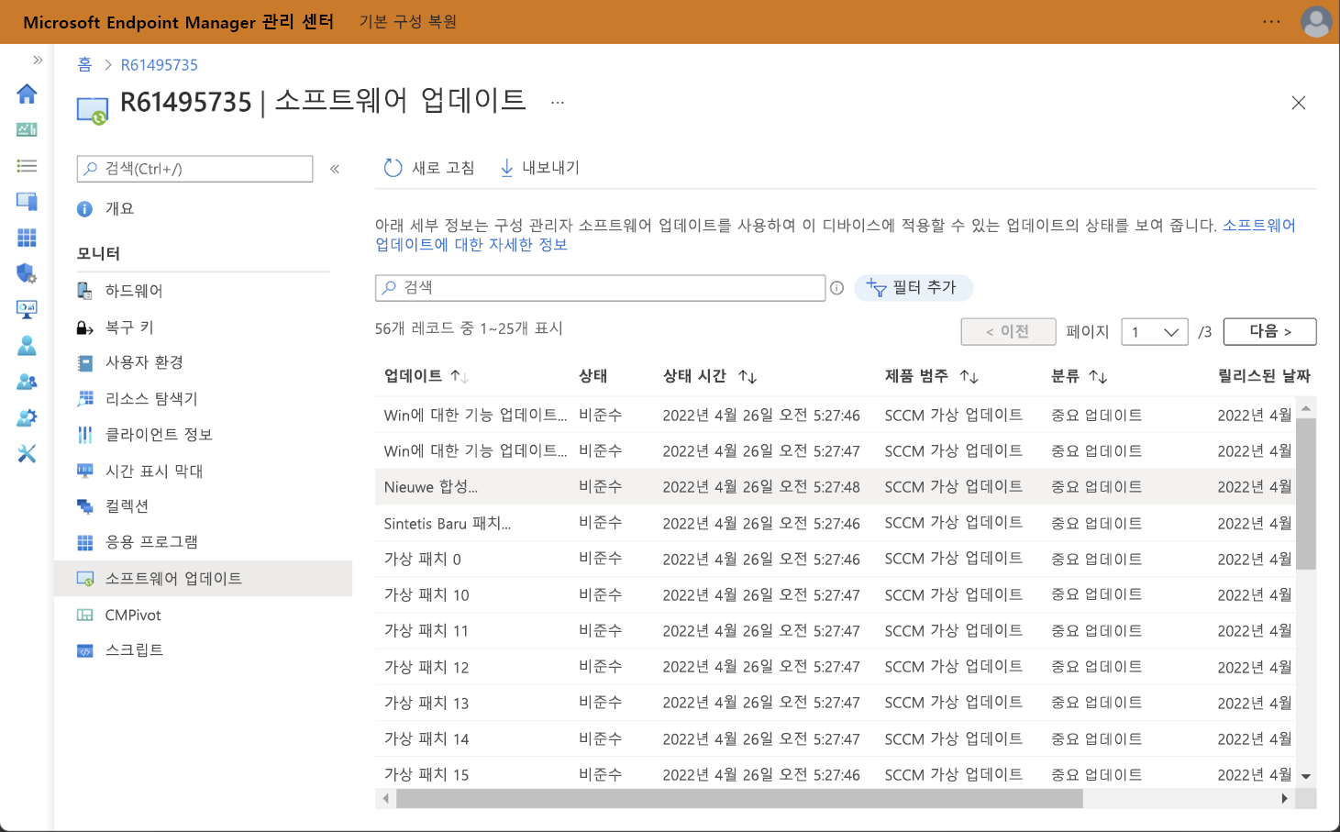Click the table's scroll down arrow
The image size is (1340, 832).
click(x=1306, y=777)
